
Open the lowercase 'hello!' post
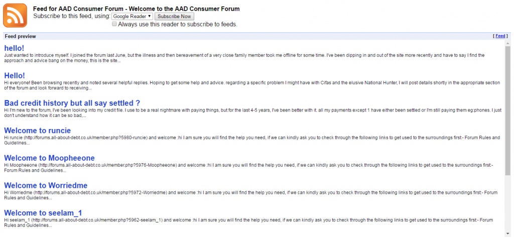point(14,48)
